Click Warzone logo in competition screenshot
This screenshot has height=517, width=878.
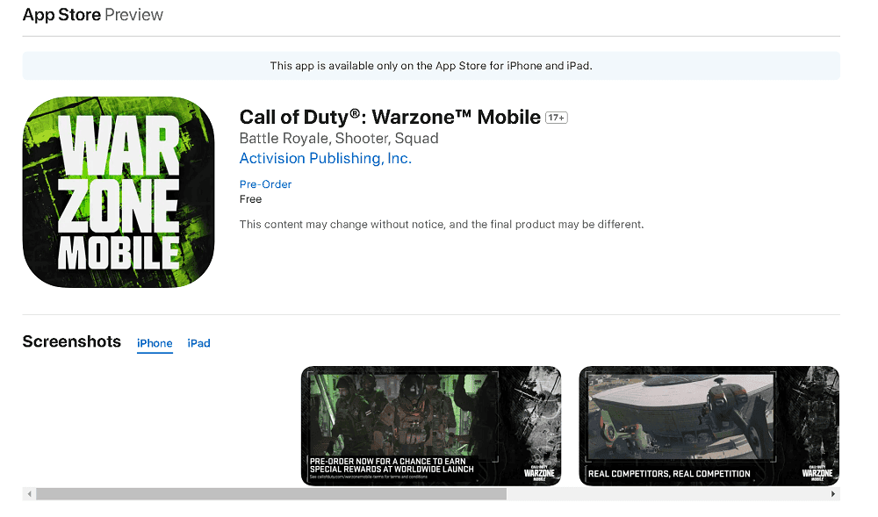[x=817, y=473]
